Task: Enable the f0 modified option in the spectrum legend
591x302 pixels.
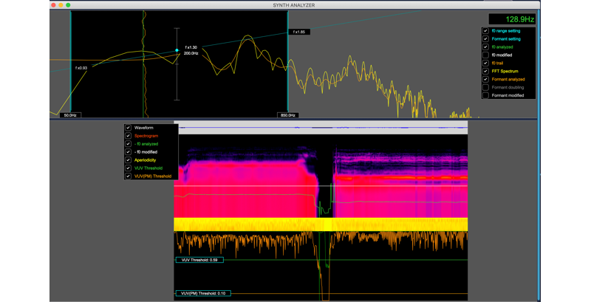Action: pyautogui.click(x=486, y=55)
